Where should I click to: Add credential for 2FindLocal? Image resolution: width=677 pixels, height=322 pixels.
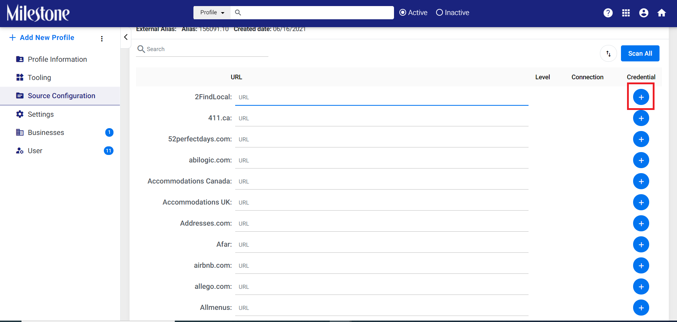(x=641, y=97)
